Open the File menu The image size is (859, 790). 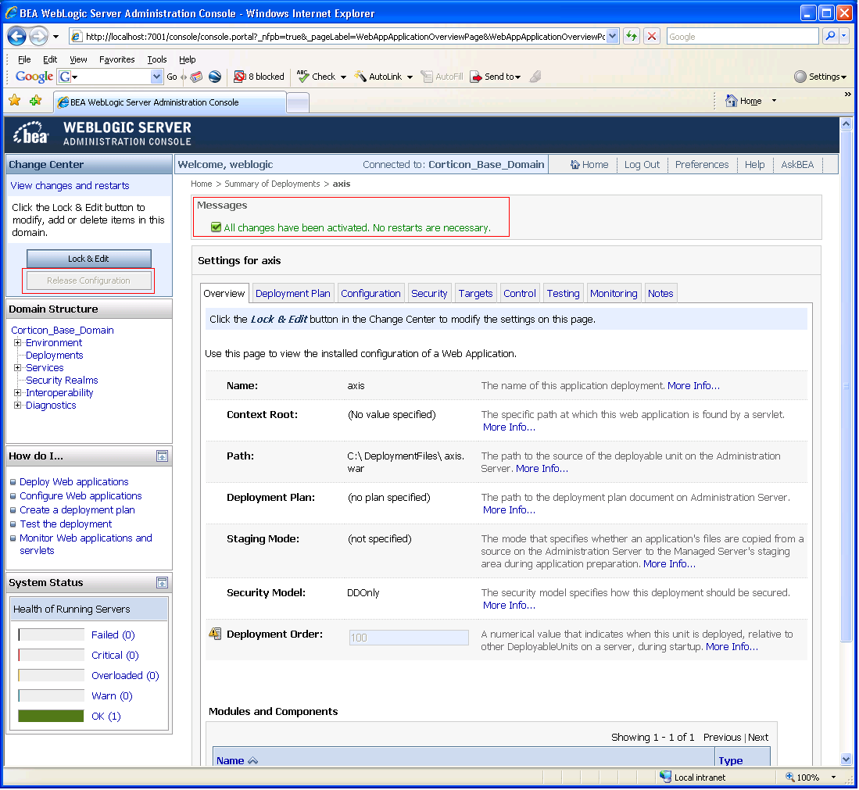(24, 59)
